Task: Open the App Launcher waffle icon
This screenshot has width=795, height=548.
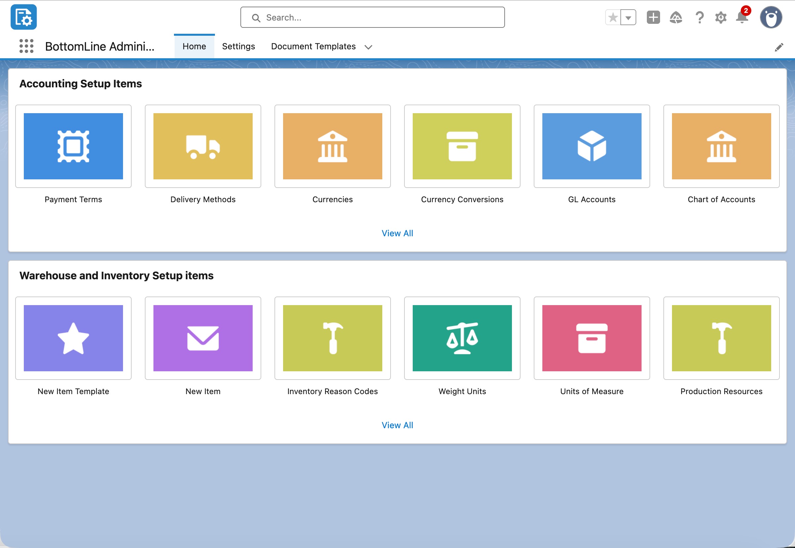Action: point(27,46)
